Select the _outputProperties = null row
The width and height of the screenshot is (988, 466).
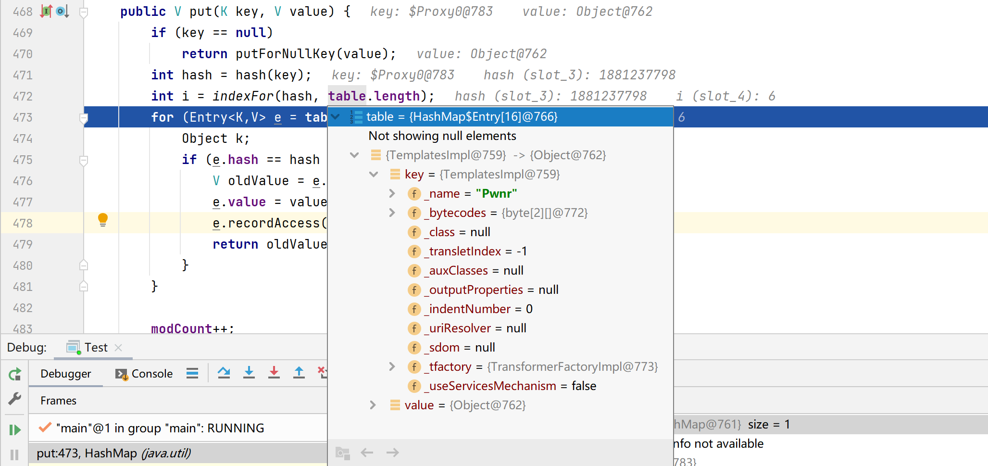[x=500, y=290]
